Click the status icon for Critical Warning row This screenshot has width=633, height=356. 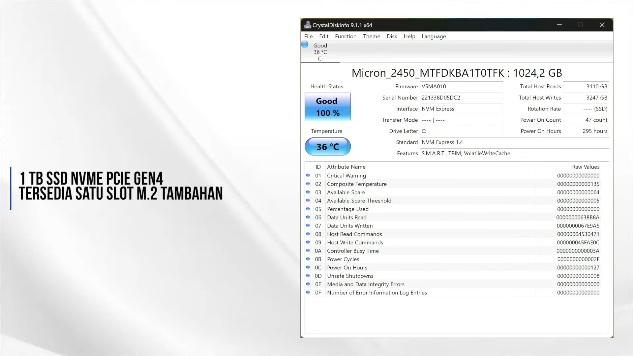tap(308, 175)
